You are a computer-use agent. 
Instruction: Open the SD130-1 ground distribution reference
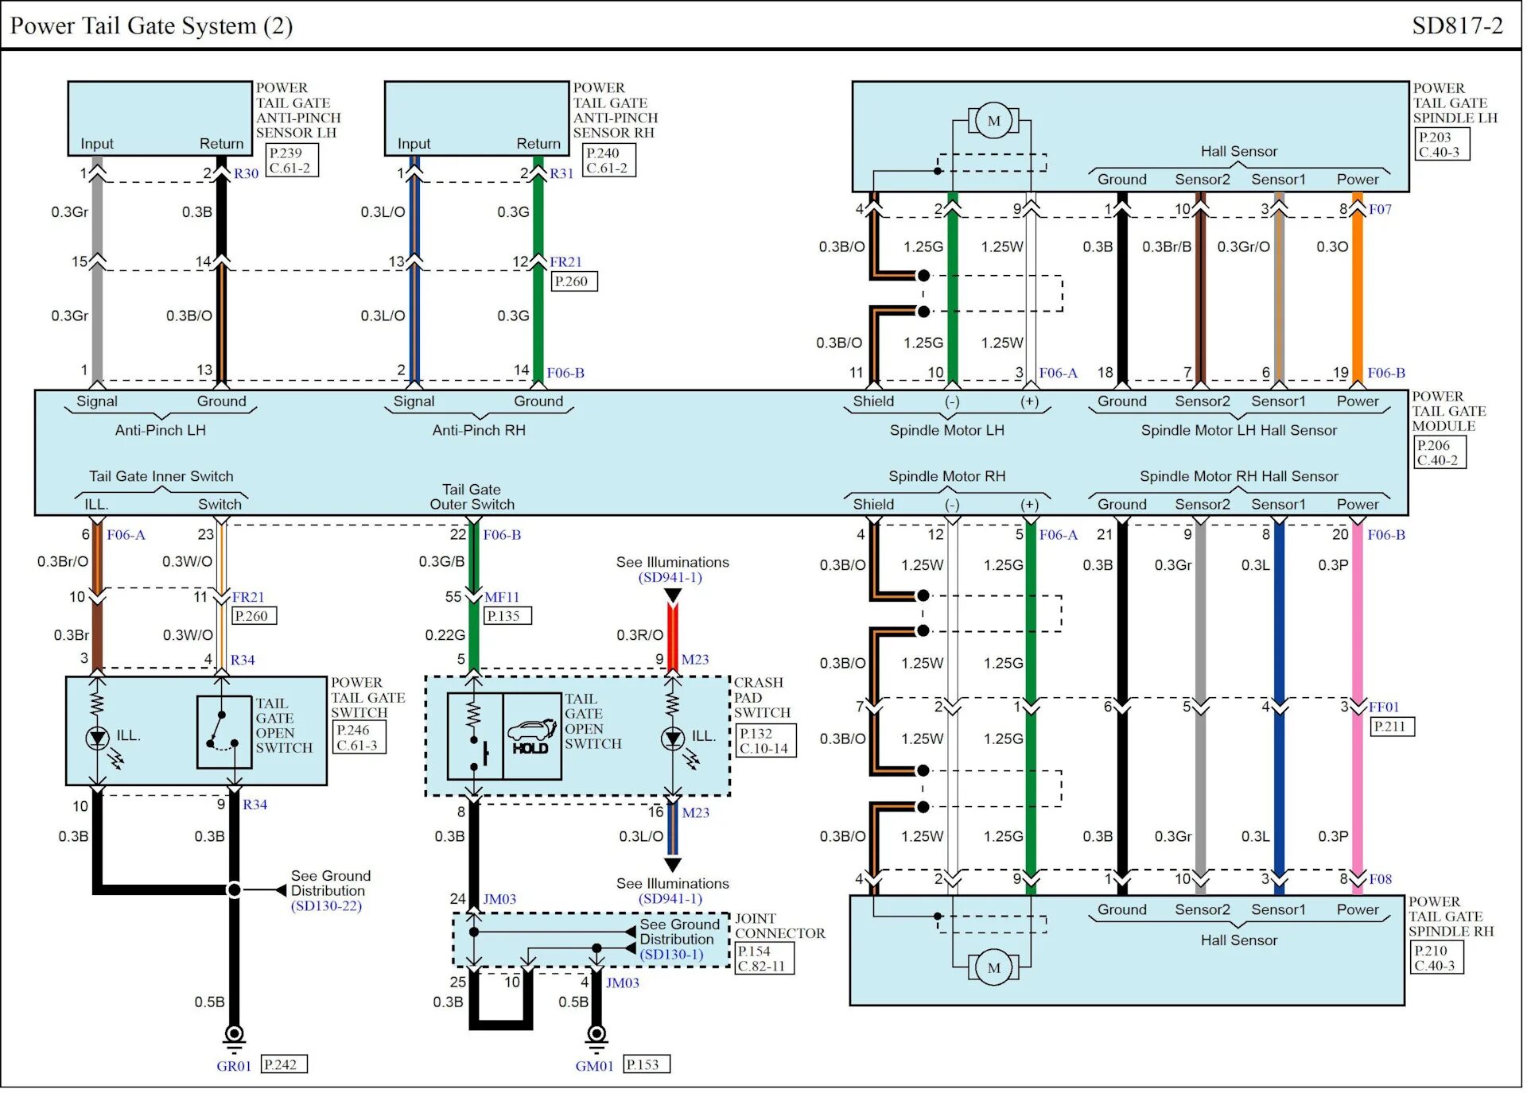[x=672, y=954]
